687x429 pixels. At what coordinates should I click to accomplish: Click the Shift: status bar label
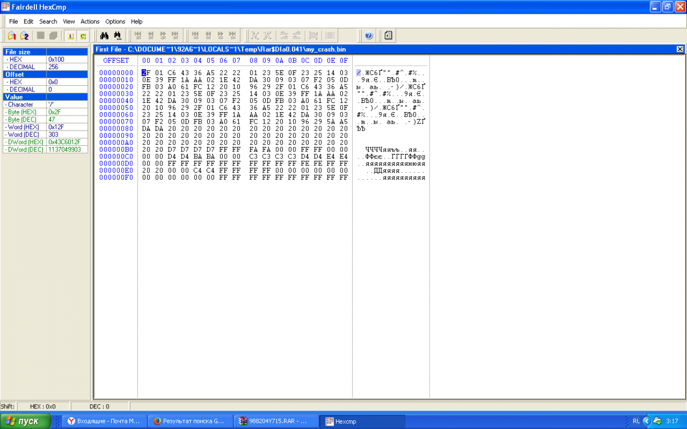8,406
